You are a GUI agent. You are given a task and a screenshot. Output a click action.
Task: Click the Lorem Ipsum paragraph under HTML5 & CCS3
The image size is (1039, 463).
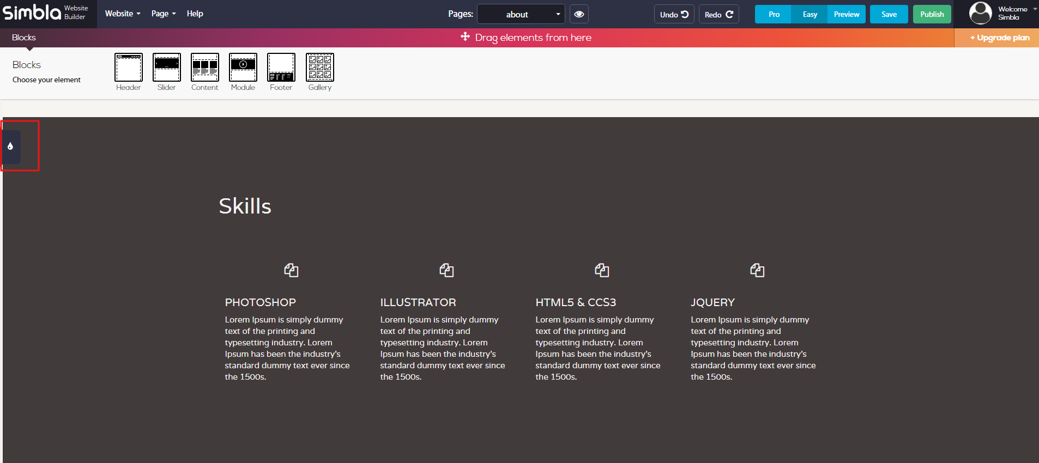point(598,348)
